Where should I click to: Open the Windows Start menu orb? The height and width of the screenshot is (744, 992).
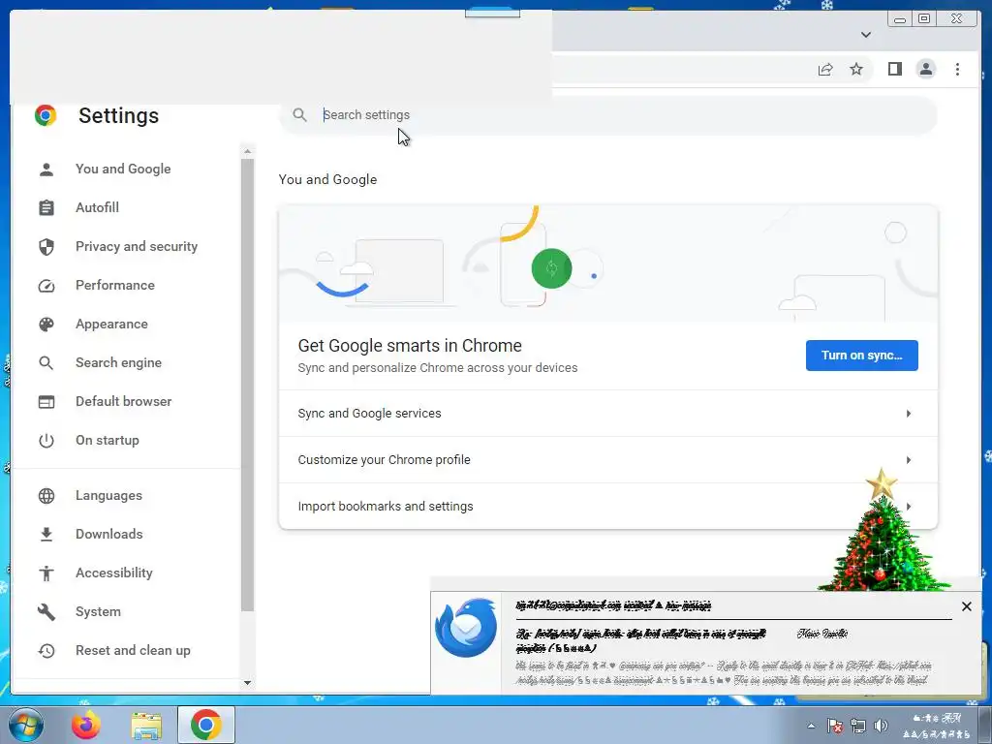(x=25, y=725)
